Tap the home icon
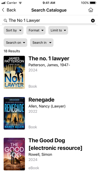Screen dimensions: 98x174 click(91, 10)
